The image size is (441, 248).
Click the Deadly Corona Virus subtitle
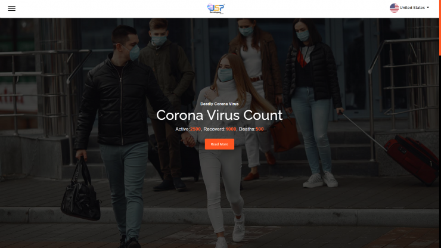pos(219,104)
